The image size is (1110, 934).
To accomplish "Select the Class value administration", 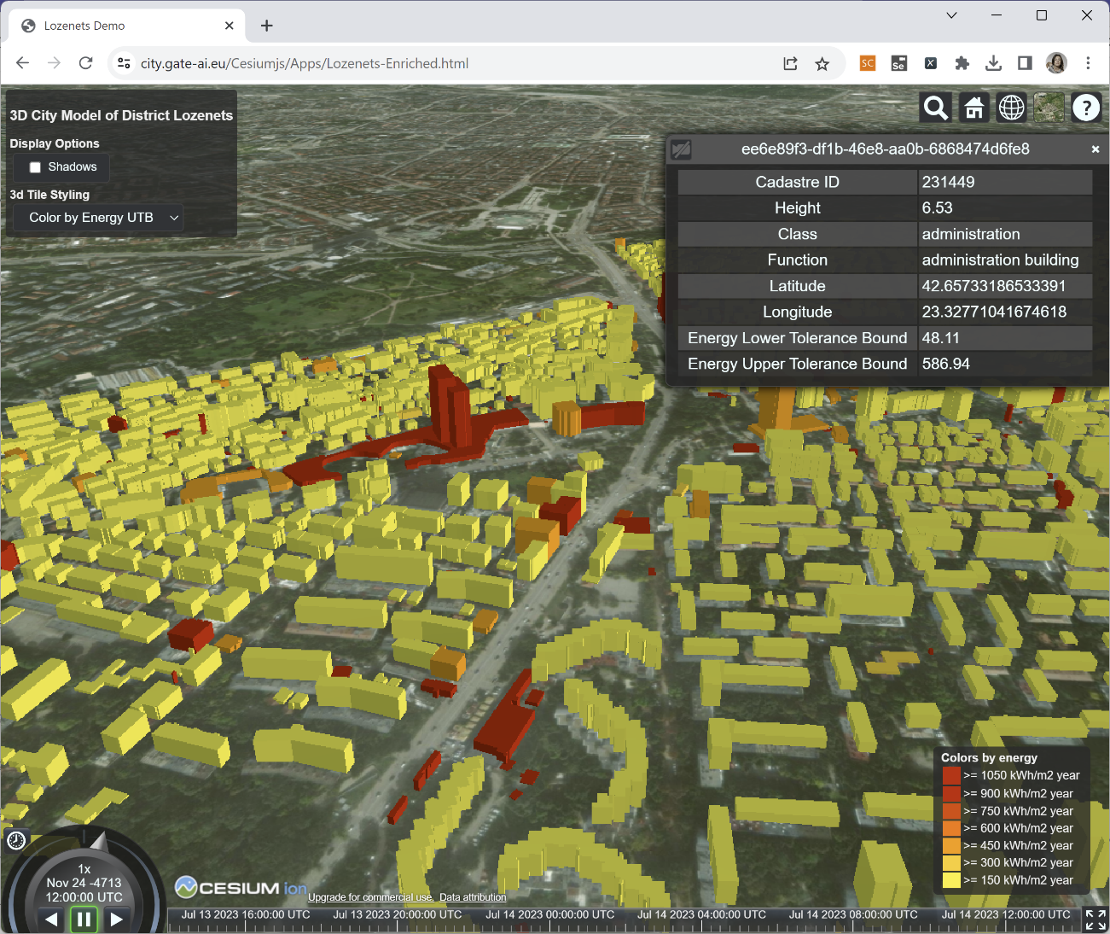I will [971, 234].
